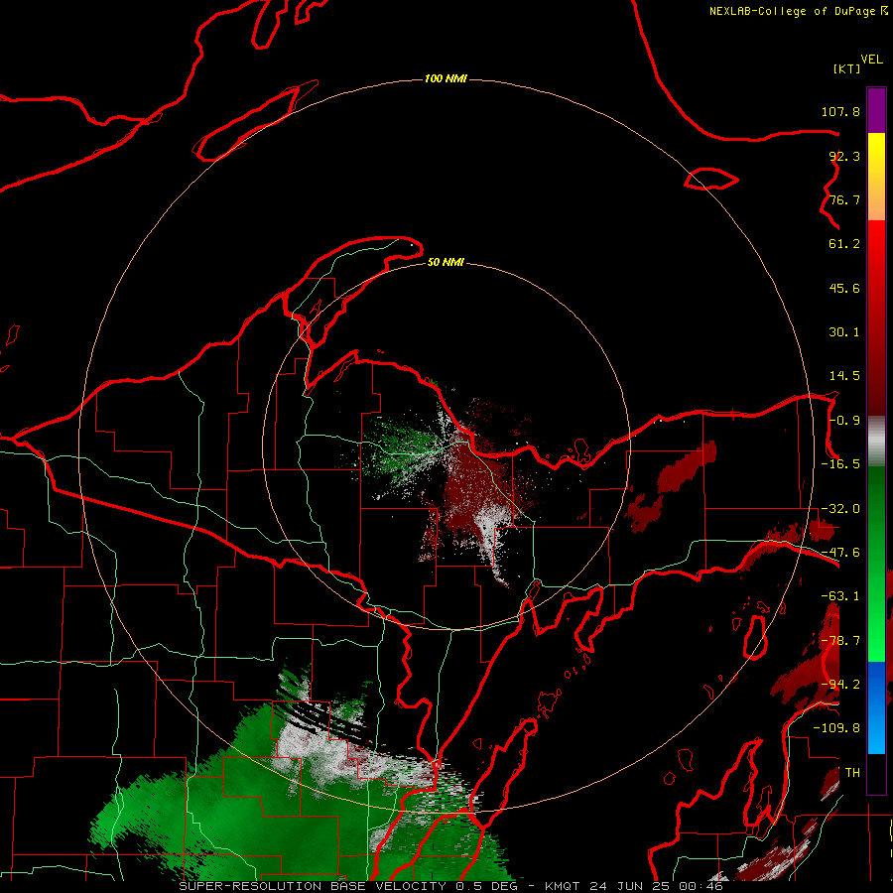
Task: Click the 50 NMI range ring label
Action: coord(446,263)
